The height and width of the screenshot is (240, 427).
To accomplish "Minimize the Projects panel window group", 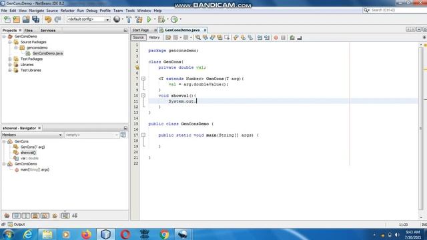I will click(125, 30).
